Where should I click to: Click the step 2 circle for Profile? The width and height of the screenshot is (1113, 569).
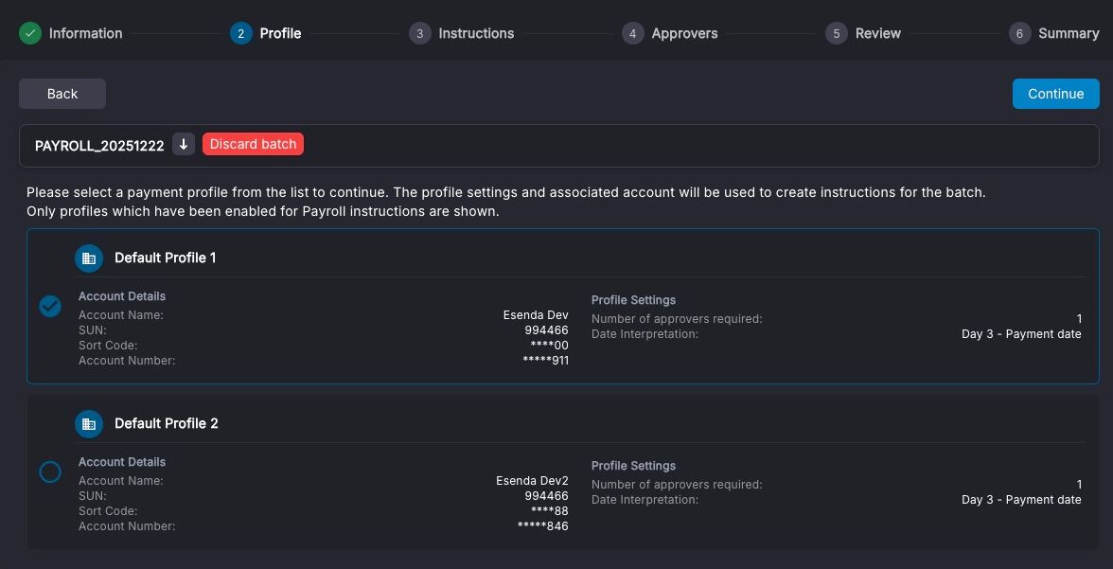pos(241,33)
